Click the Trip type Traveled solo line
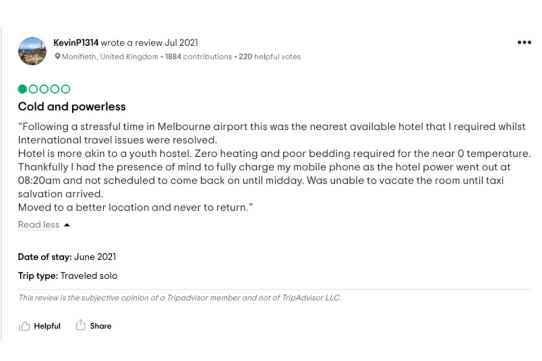Image resolution: width=542 pixels, height=361 pixels. coord(68,276)
